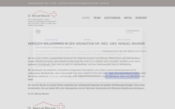Click the Cookiebot round logo icon in dialog
This screenshot has width=175, height=109.
[x=38, y=32]
